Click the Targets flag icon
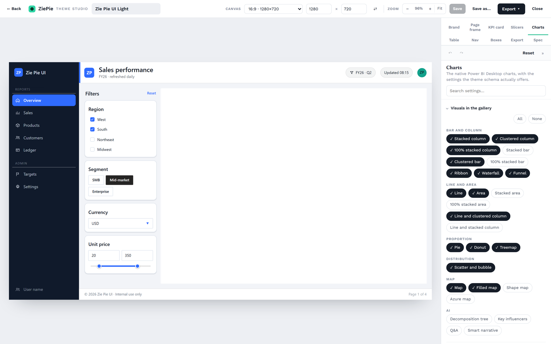The width and height of the screenshot is (551, 344). [18, 174]
